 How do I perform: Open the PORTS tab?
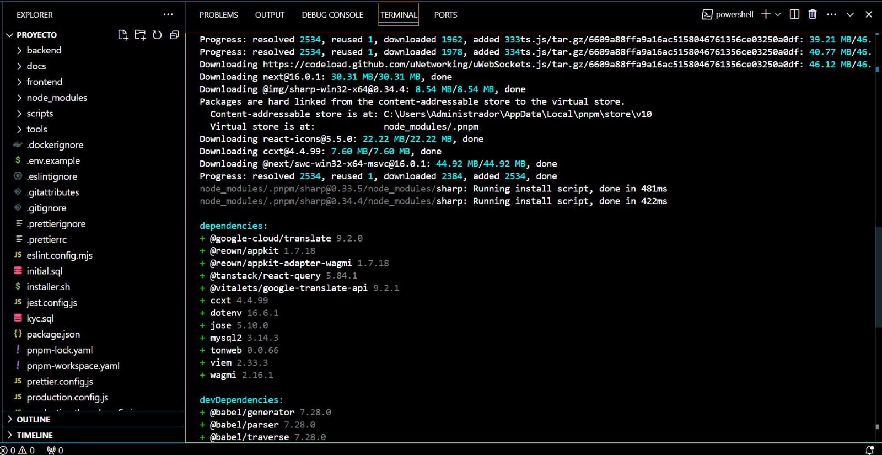click(445, 15)
